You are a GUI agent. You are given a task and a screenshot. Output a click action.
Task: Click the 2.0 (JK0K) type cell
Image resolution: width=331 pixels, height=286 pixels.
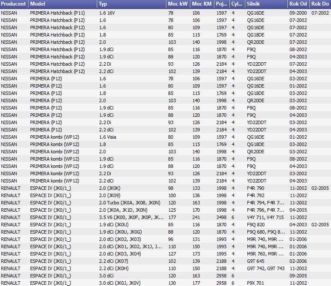tap(110, 188)
